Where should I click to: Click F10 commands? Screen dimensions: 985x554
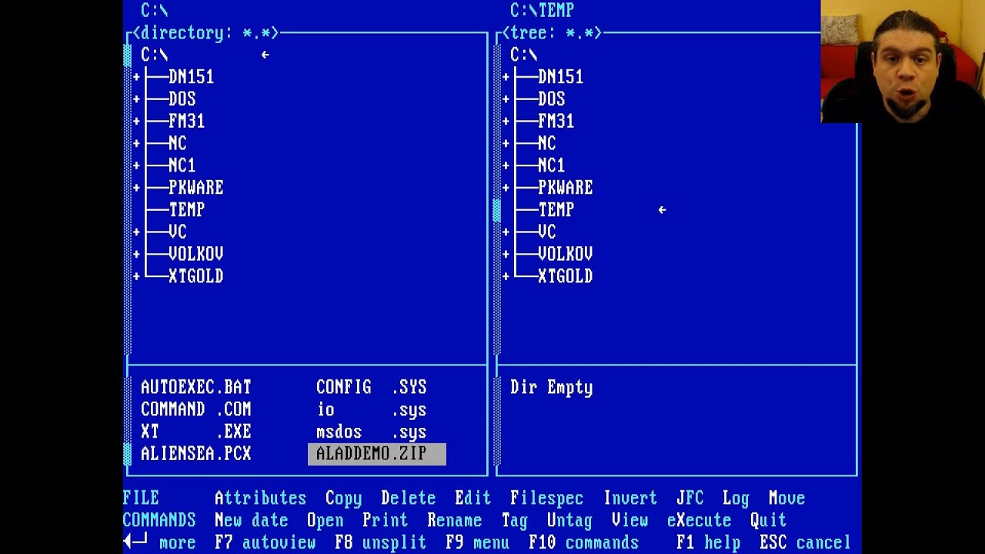point(583,543)
